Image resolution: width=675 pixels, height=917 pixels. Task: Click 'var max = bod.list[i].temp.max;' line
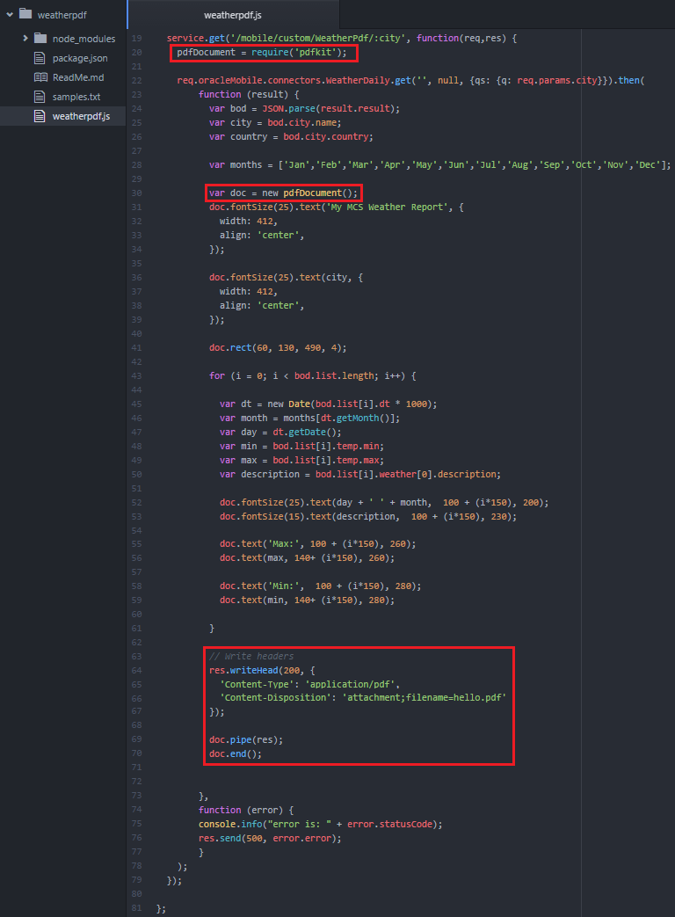click(302, 460)
